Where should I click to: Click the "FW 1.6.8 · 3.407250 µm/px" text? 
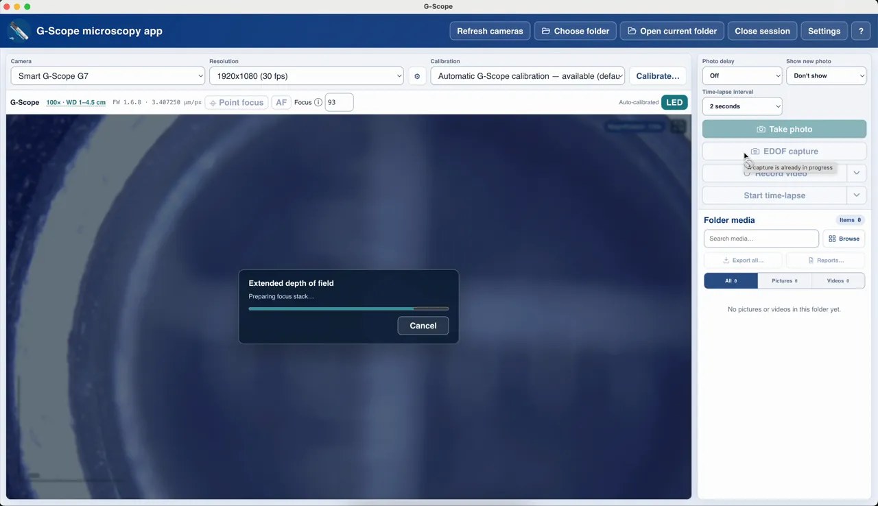(157, 103)
